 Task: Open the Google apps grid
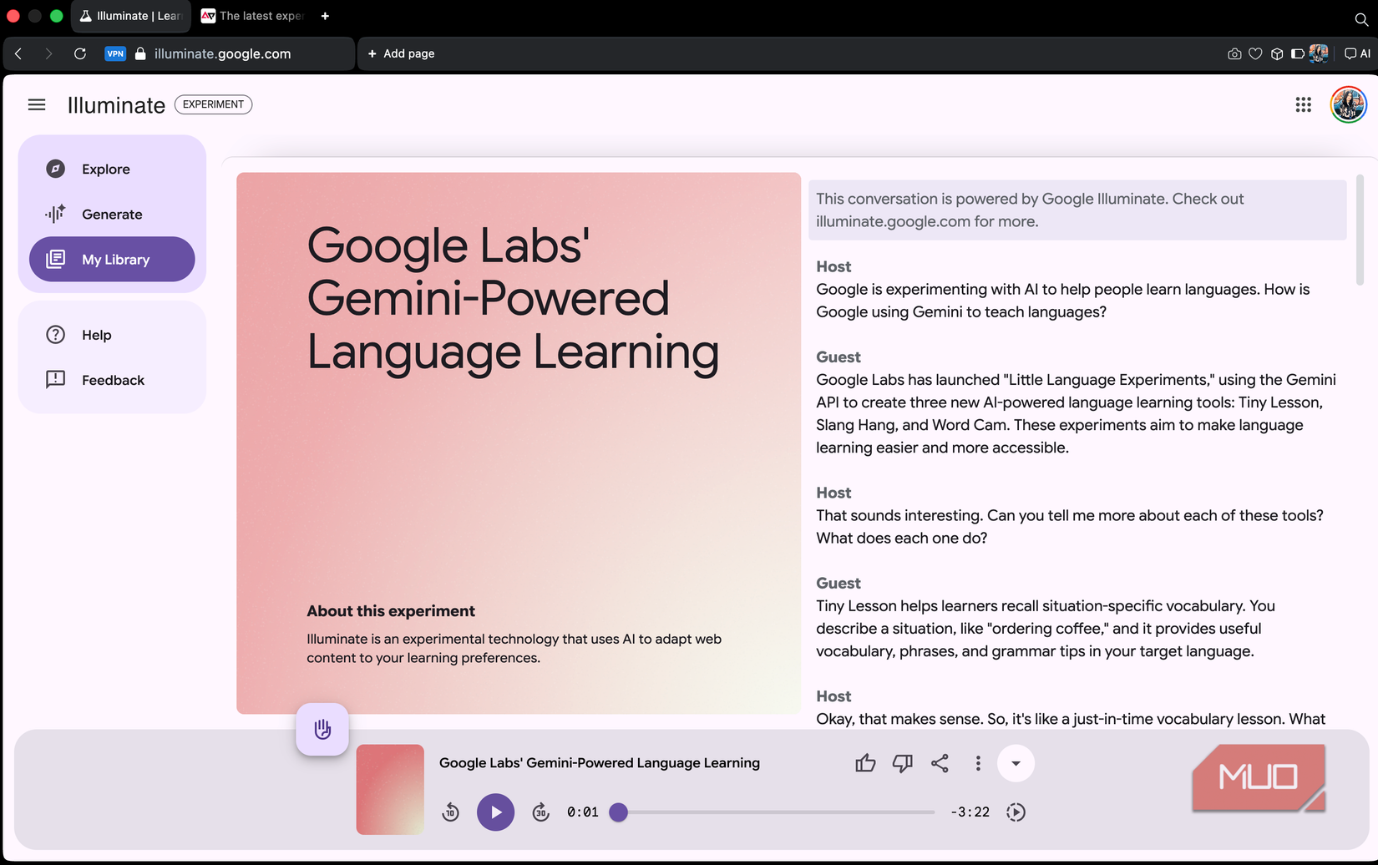click(1303, 104)
